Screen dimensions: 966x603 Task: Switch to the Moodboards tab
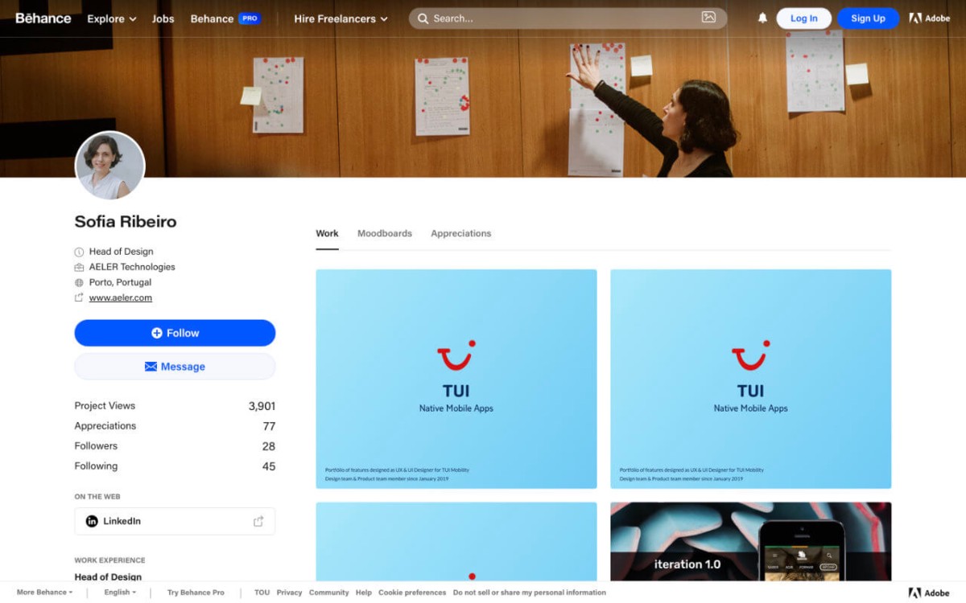tap(384, 233)
